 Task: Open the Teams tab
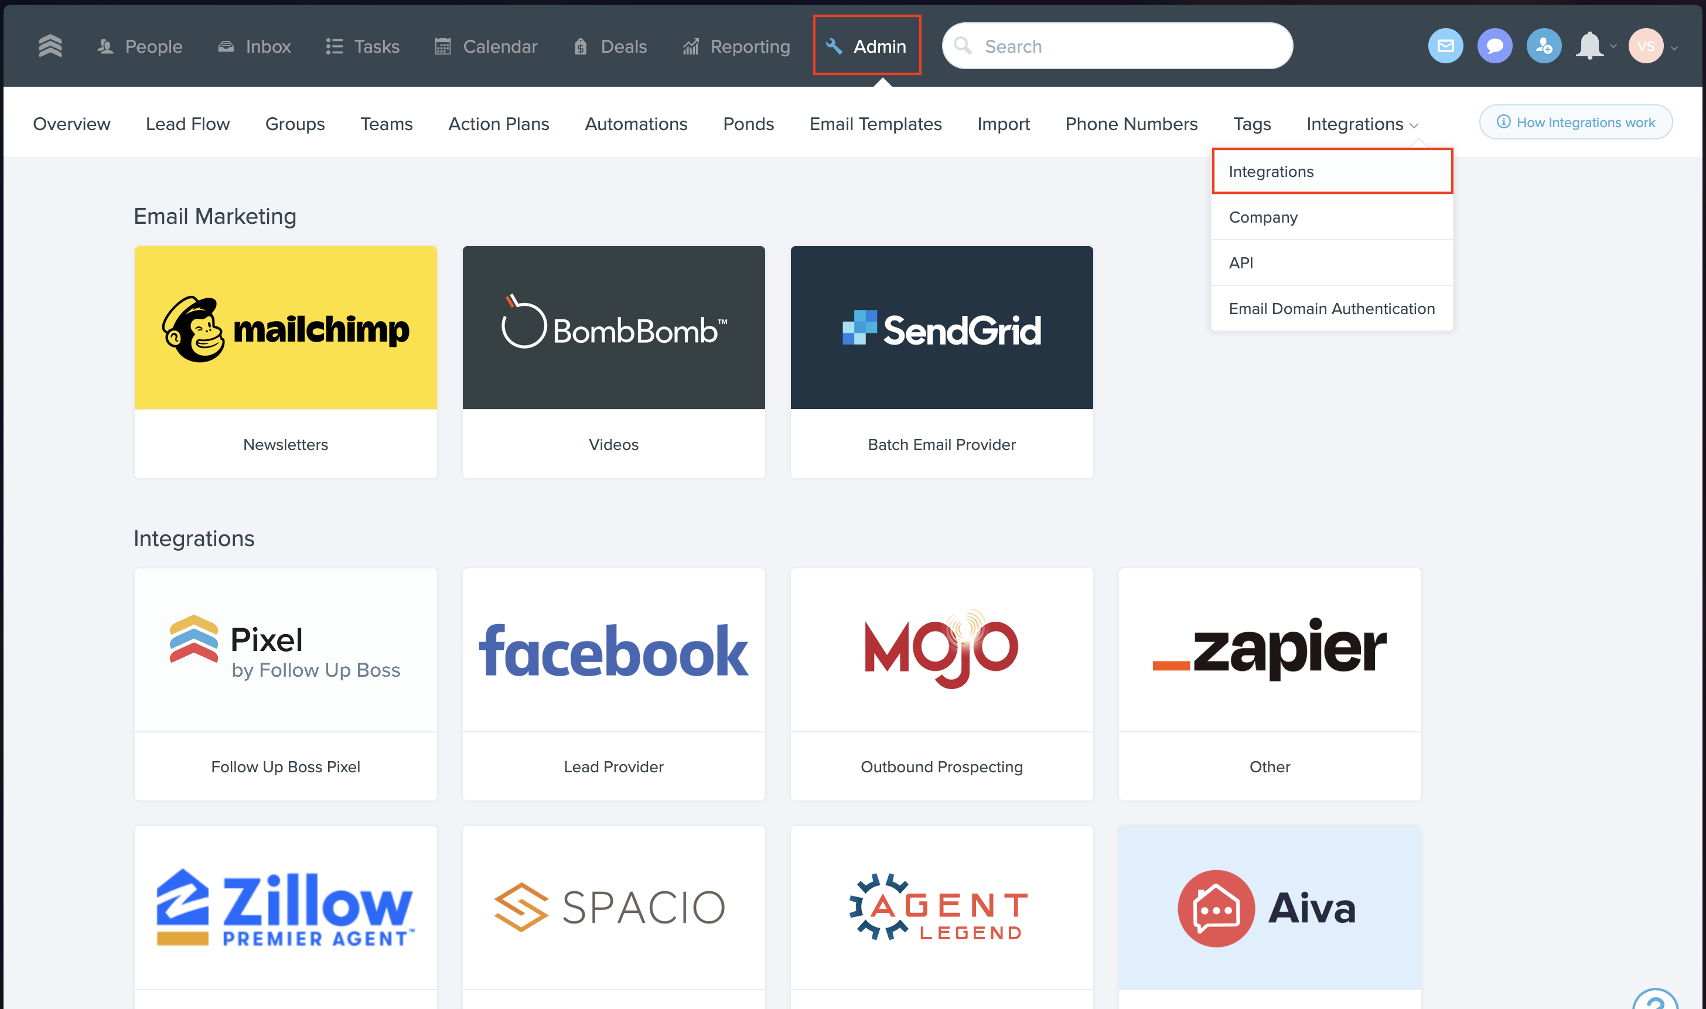click(x=387, y=124)
